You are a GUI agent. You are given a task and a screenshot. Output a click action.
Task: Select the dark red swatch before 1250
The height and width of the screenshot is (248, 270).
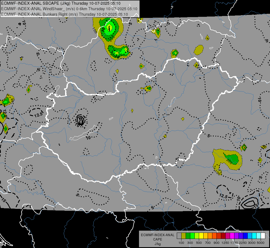[223, 236]
